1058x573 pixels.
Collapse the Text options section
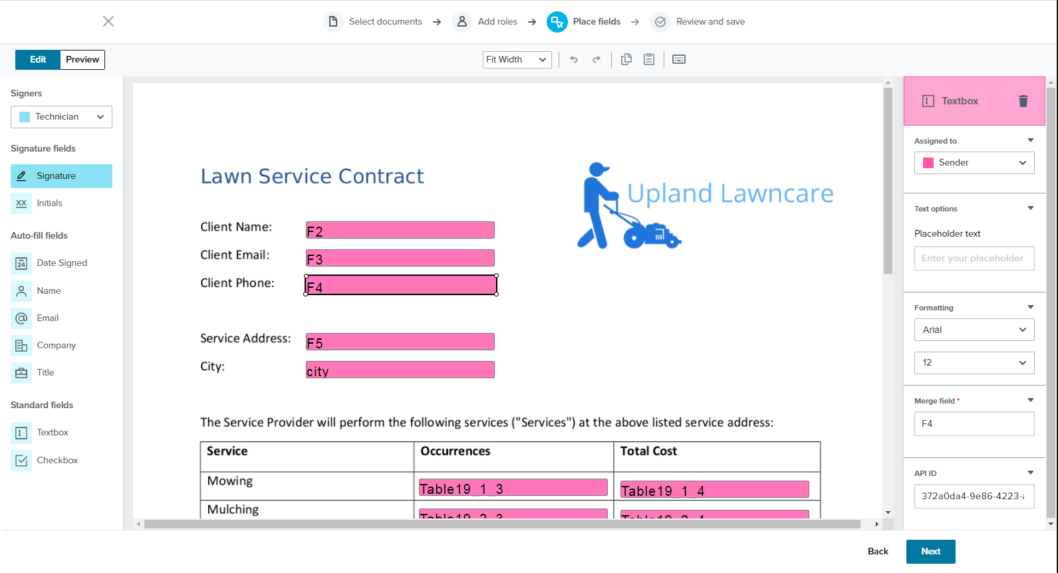1030,208
